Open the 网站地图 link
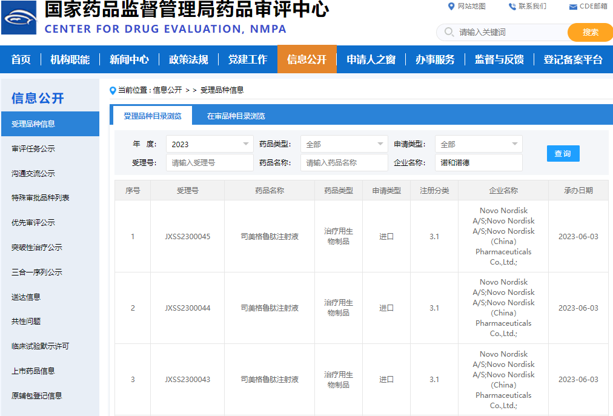 [x=471, y=6]
